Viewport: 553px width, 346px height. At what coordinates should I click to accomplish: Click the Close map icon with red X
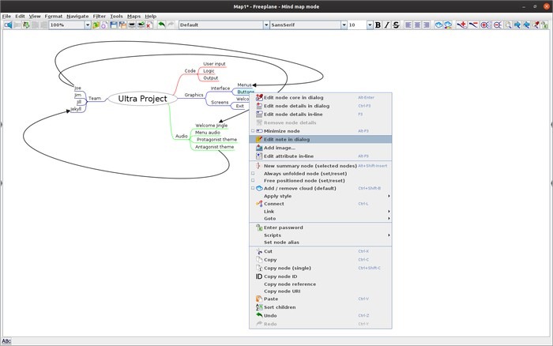pos(149,24)
